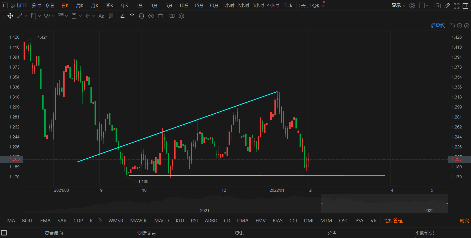Image resolution: width=471 pixels, height=238 pixels.
Task: Select the move/pan crosshair tool
Action: 10,16
